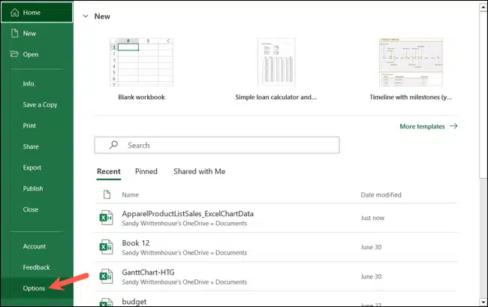The height and width of the screenshot is (307, 488).
Task: Open the Simple loan calculator template
Action: pyautogui.click(x=276, y=62)
